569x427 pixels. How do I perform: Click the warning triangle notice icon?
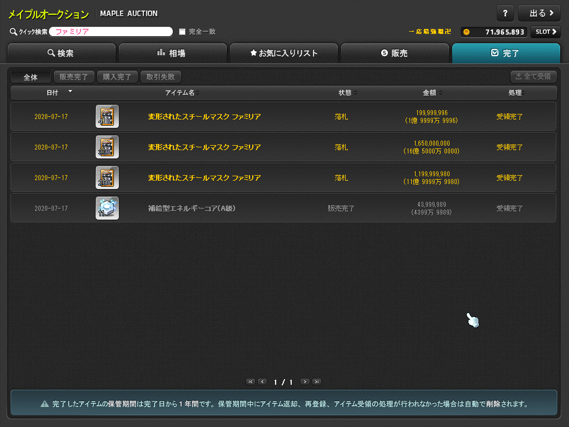click(44, 404)
